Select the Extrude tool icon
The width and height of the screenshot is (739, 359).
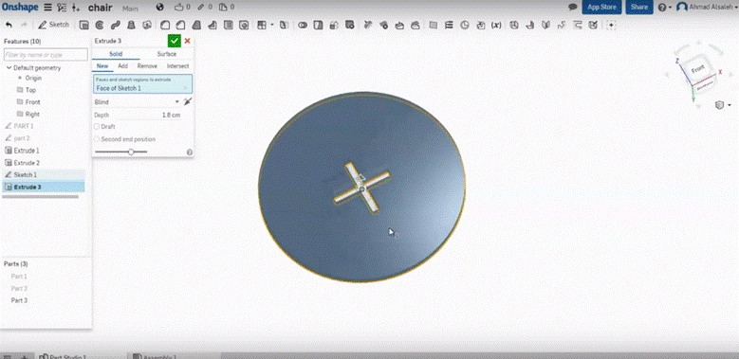tap(83, 25)
